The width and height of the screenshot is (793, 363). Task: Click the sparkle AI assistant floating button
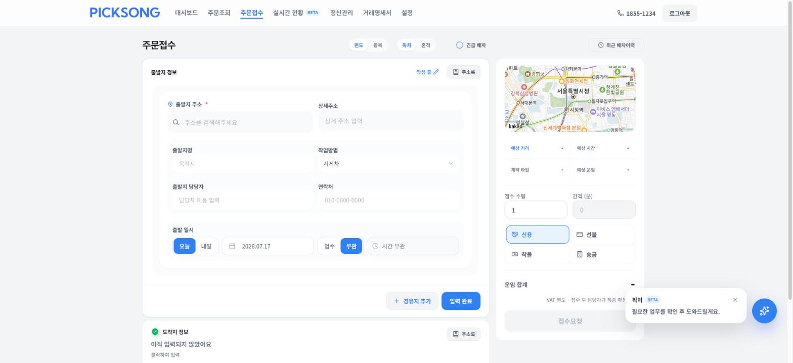[764, 311]
